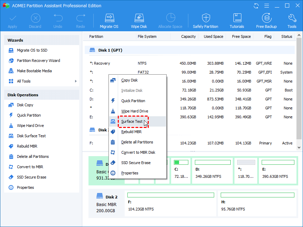Select Convert to MBR Disk menu entry
This screenshot has width=303, height=227.
point(138,152)
